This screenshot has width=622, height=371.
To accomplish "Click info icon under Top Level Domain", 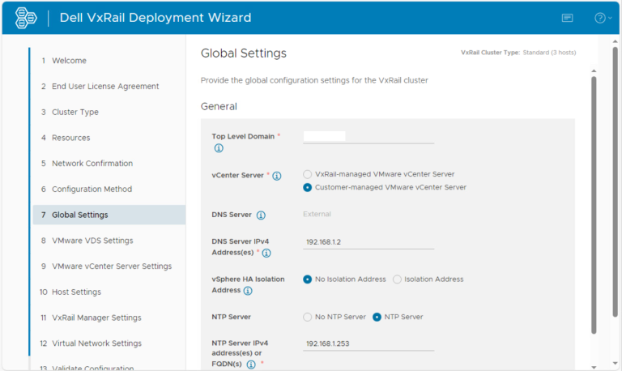I will tap(219, 148).
